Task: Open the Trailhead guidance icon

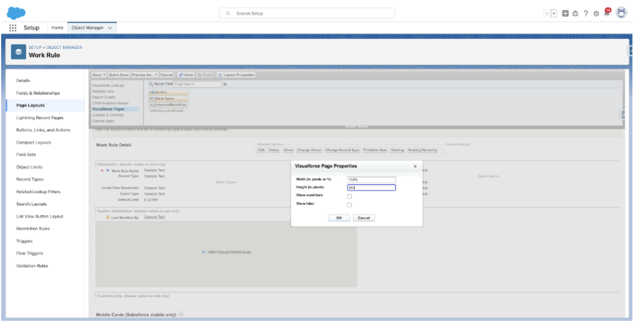Action: click(x=576, y=14)
